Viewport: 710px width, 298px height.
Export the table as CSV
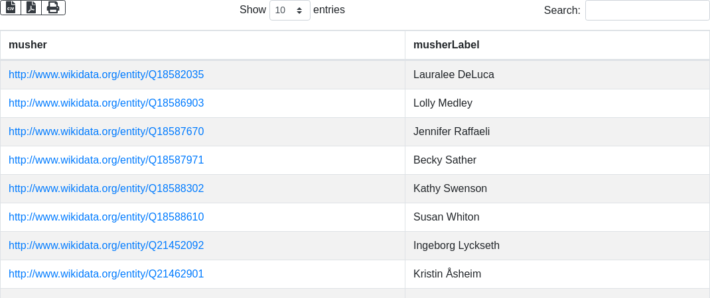tap(11, 7)
